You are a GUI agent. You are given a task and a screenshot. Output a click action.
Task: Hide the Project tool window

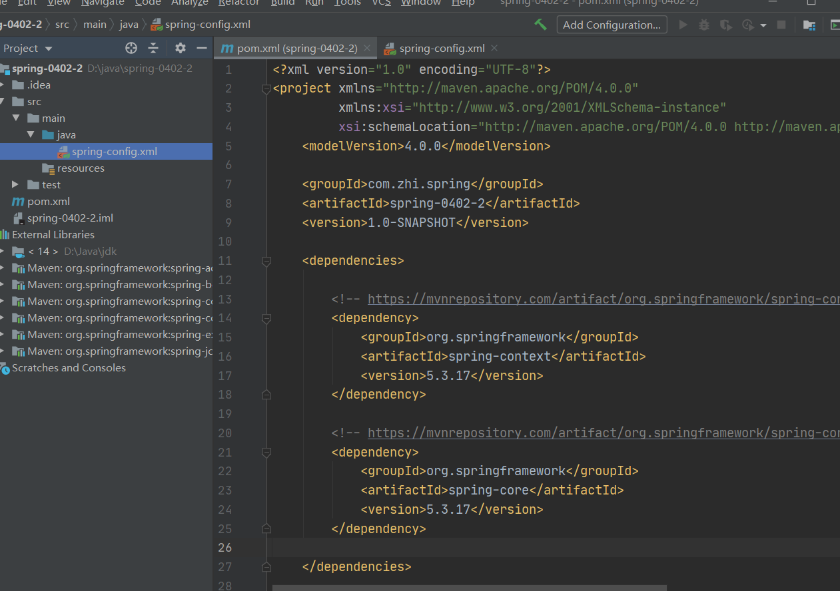tap(201, 48)
